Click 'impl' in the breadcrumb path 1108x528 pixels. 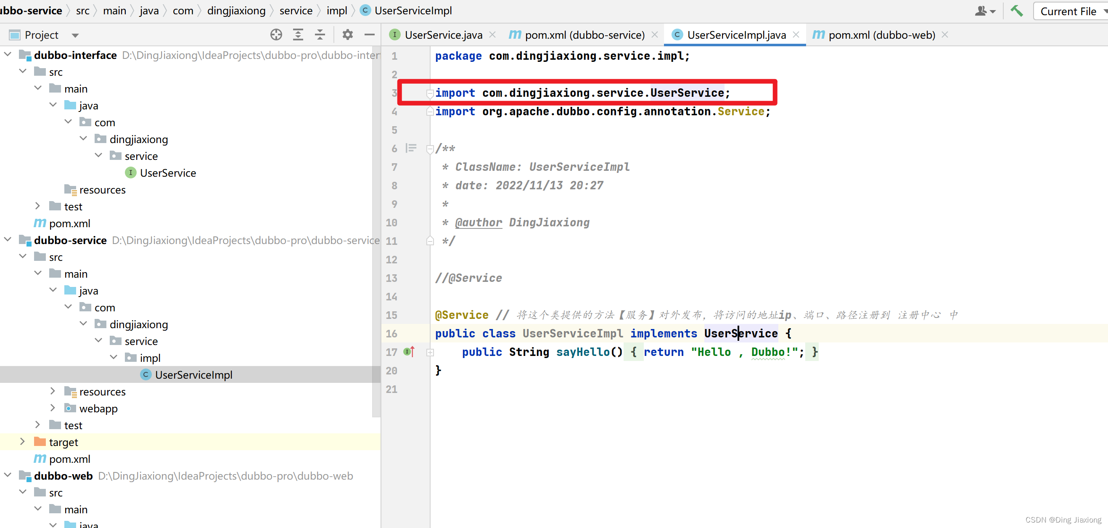tap(337, 11)
